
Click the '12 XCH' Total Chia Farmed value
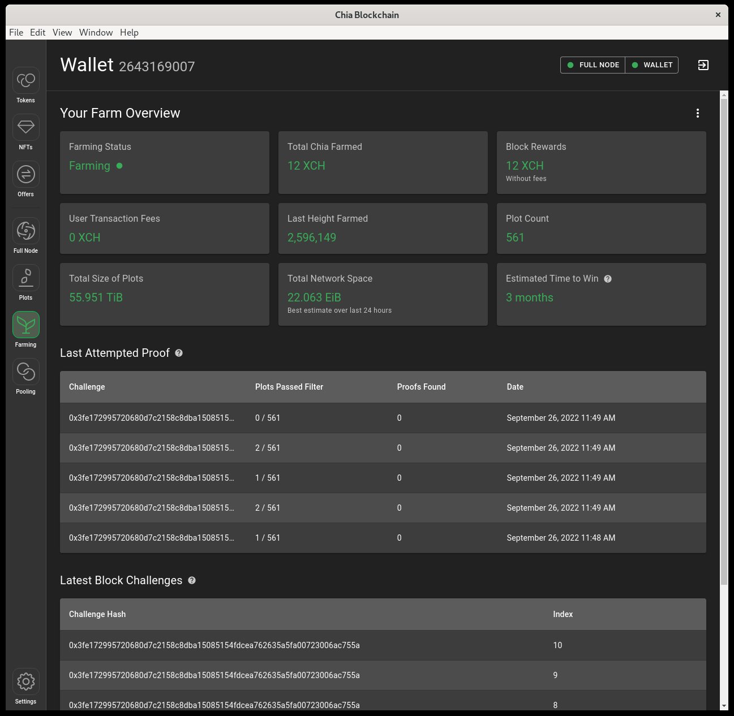(306, 166)
